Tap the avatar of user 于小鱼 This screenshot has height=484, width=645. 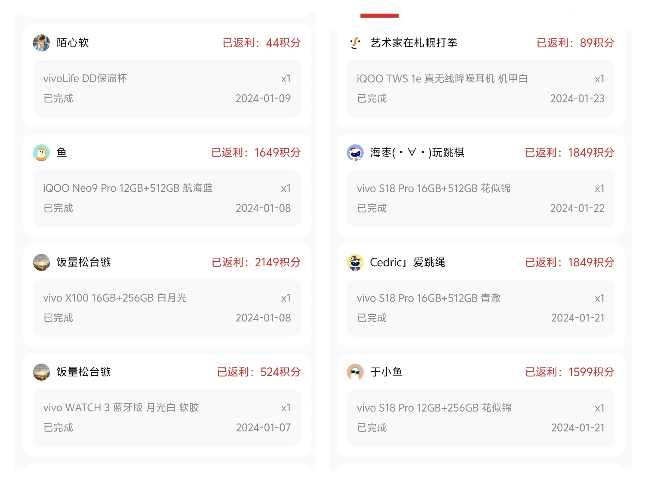(355, 372)
